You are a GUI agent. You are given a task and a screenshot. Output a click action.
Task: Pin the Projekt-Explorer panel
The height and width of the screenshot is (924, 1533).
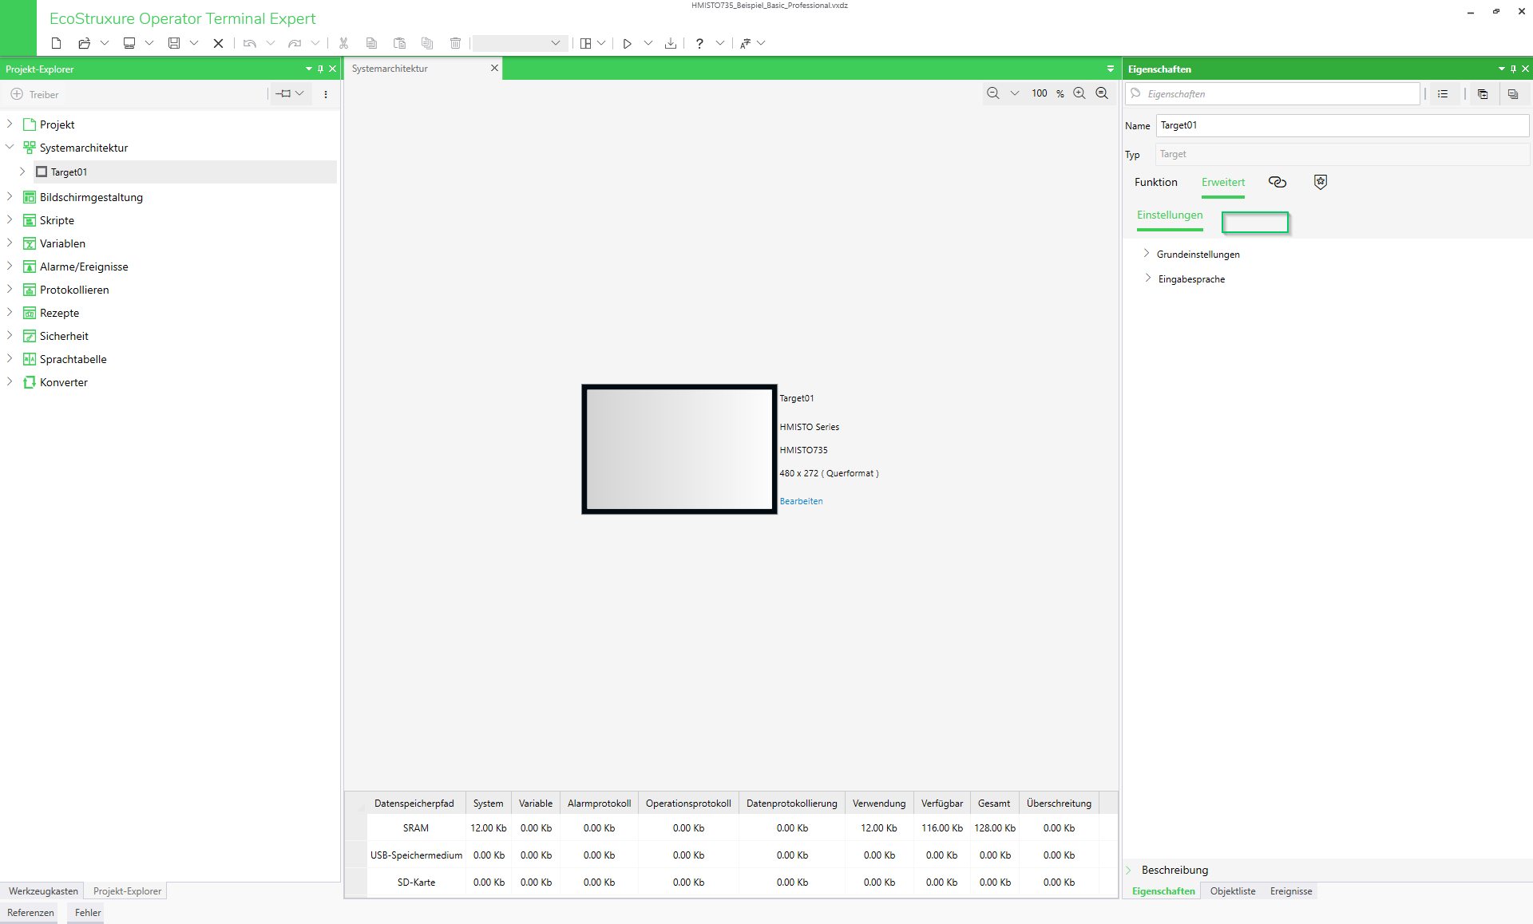321,69
